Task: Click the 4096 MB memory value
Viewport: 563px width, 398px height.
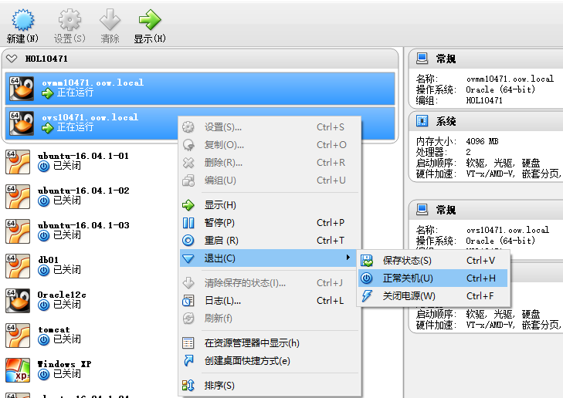Action: point(482,141)
